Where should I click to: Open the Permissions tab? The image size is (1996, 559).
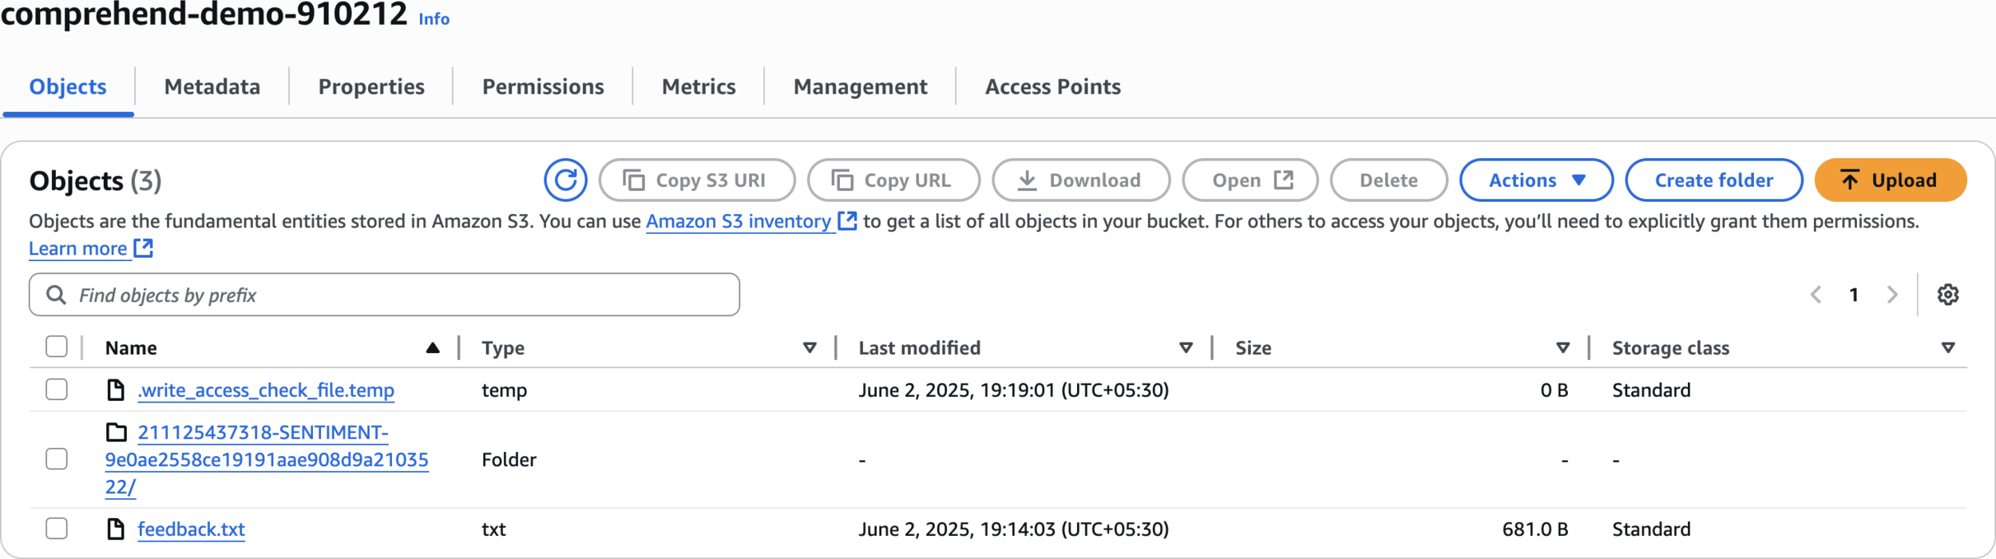(x=543, y=86)
